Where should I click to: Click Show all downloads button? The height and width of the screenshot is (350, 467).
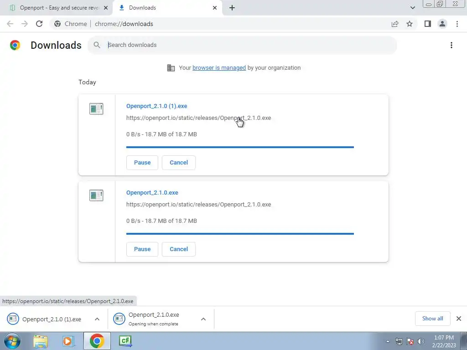(432, 319)
